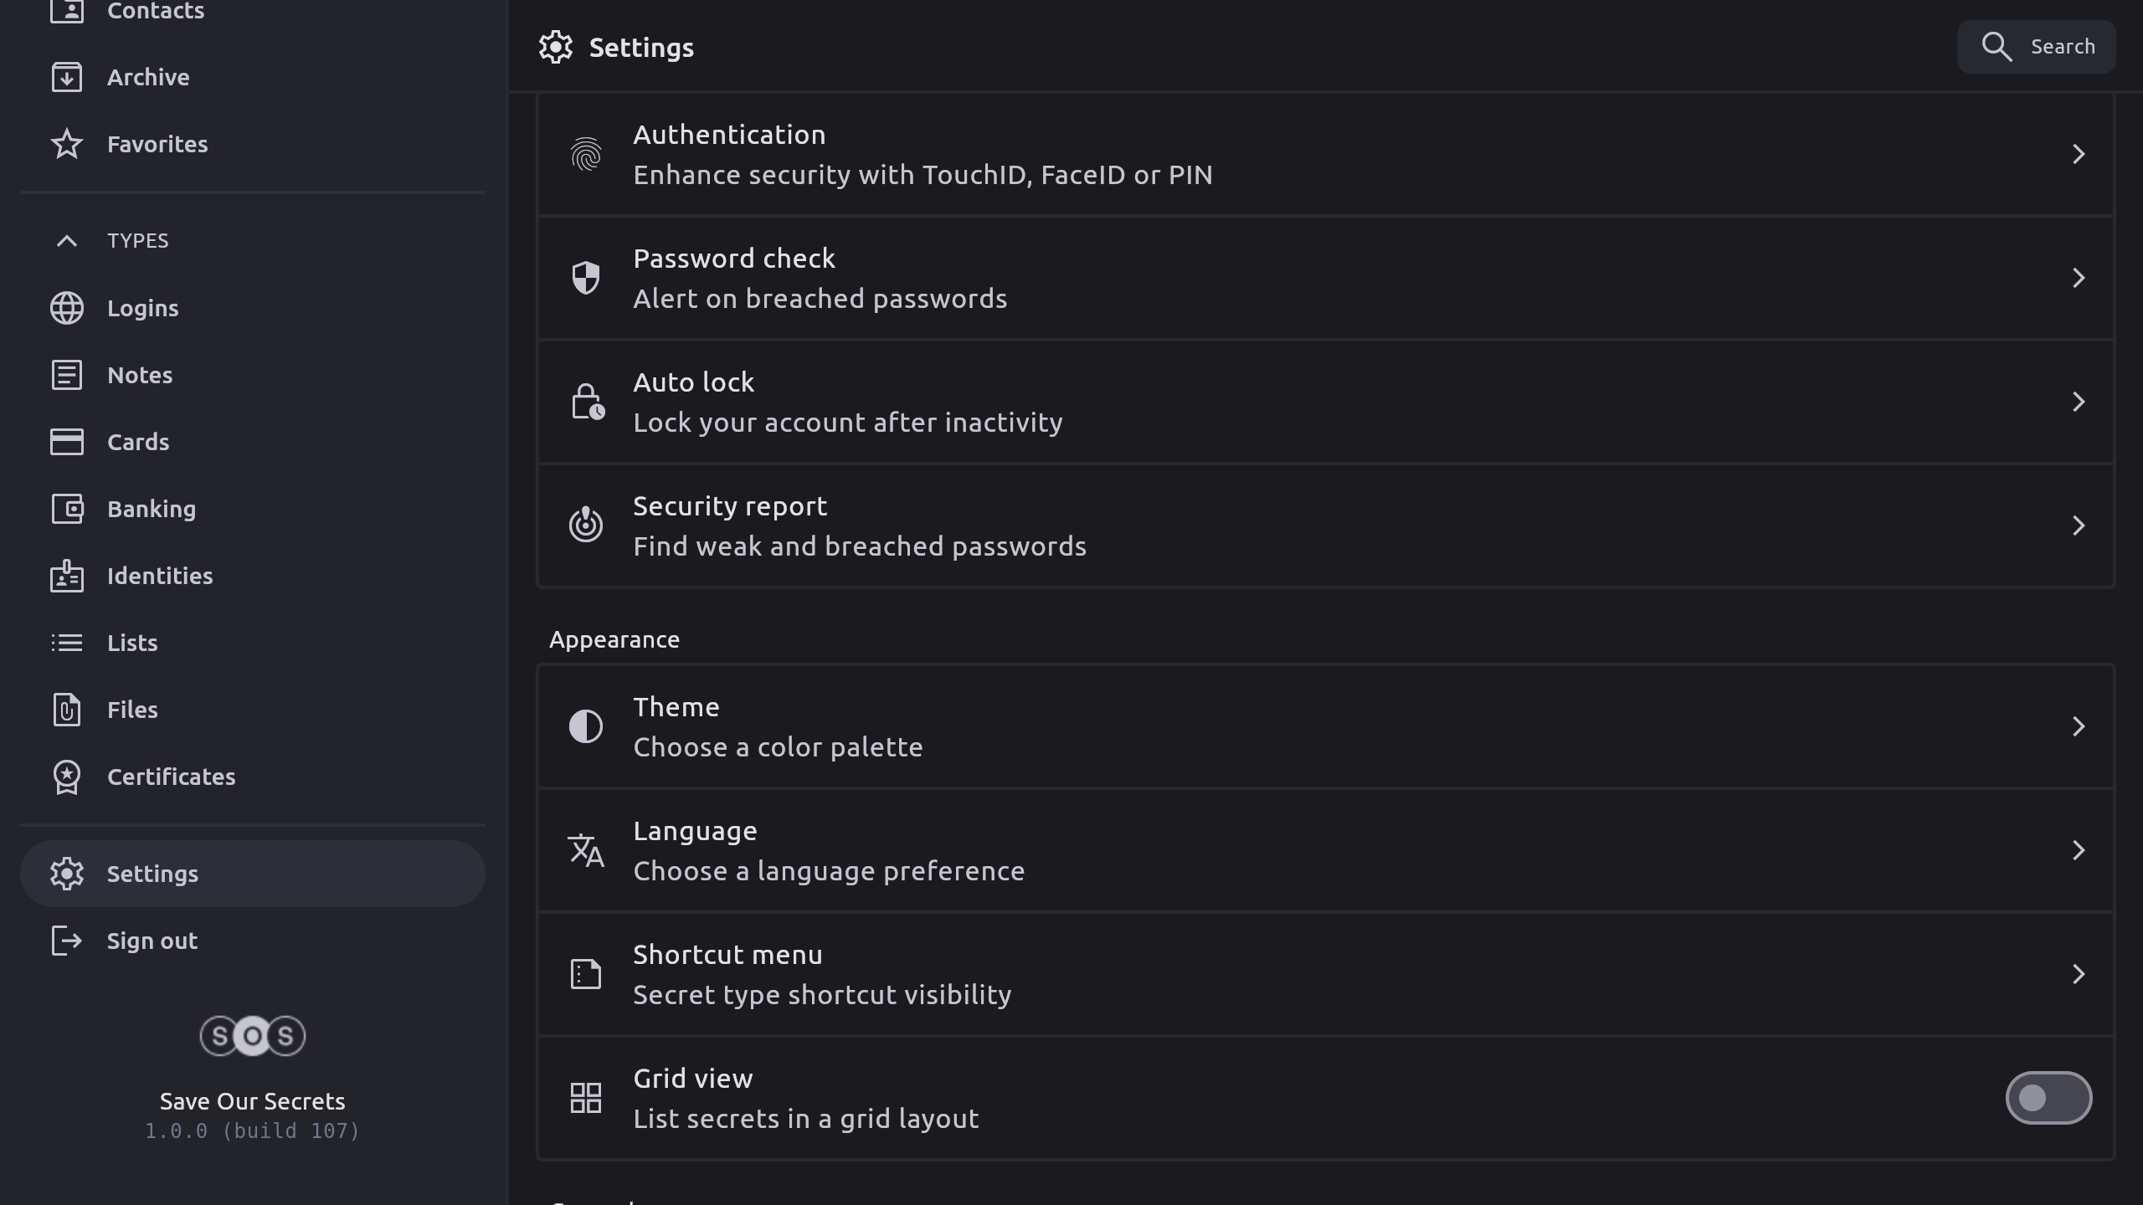The image size is (2143, 1205).
Task: Click the Shortcut menu icon
Action: (586, 974)
